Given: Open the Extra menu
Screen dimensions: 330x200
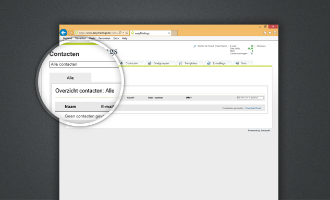Looking at the screenshot, I should [116, 38].
